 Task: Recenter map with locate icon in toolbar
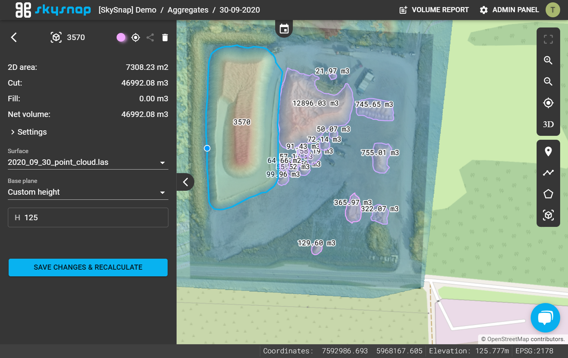[548, 103]
